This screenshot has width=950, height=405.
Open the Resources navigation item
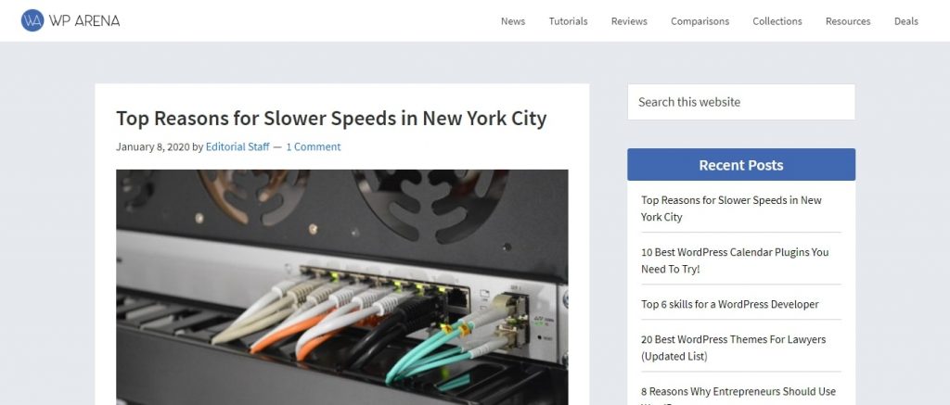(x=848, y=21)
